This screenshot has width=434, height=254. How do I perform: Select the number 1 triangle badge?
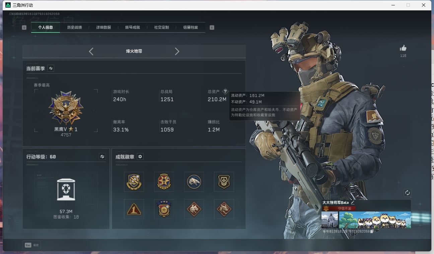(x=134, y=209)
